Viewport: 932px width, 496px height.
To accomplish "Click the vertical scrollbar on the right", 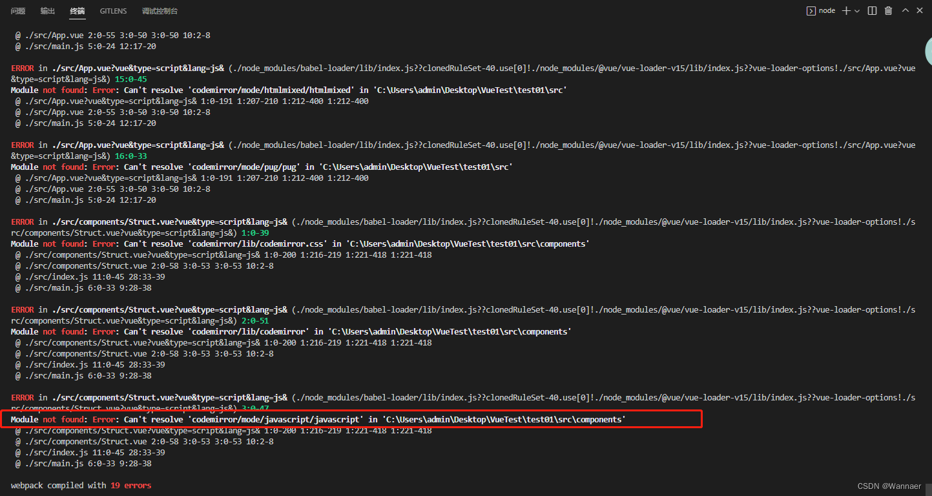I will pyautogui.click(x=928, y=50).
